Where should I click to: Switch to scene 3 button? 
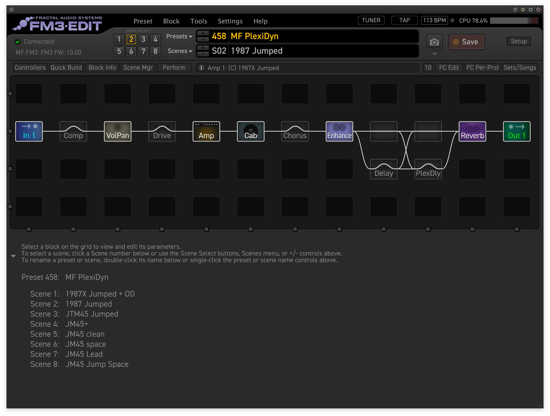[x=143, y=39]
